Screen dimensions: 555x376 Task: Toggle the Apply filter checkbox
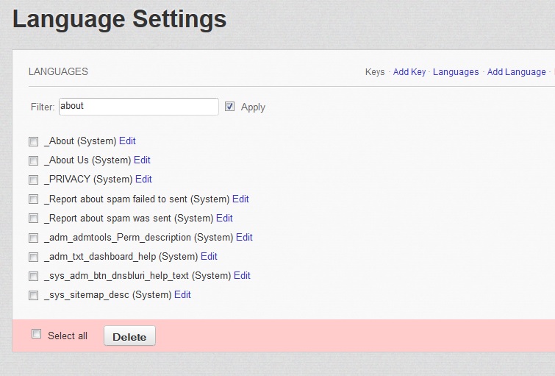tap(230, 107)
